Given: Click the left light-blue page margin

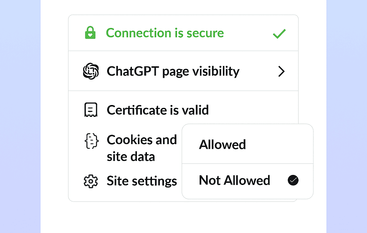Looking at the screenshot, I should [x=20, y=116].
